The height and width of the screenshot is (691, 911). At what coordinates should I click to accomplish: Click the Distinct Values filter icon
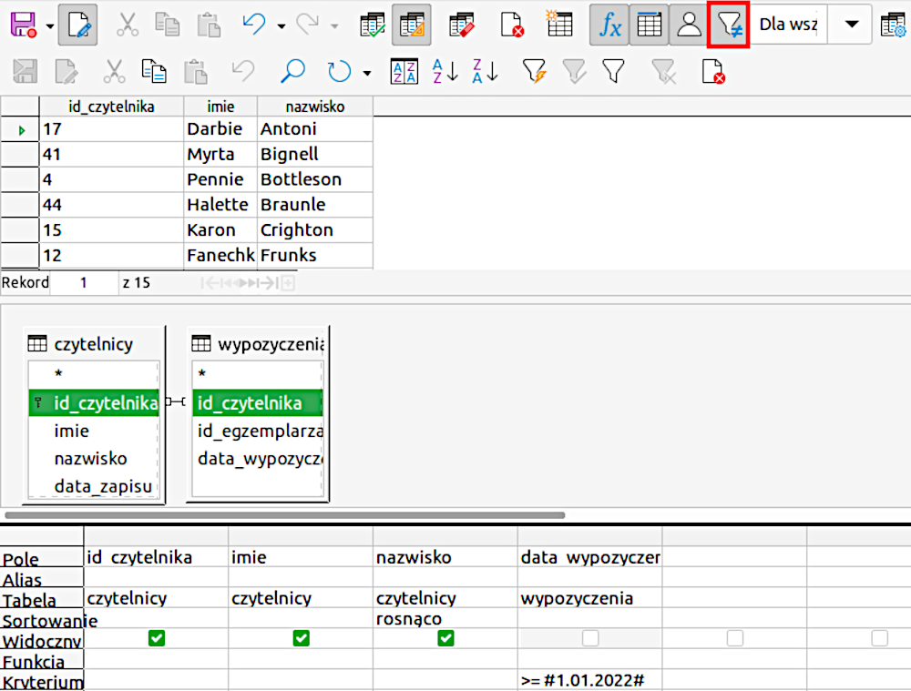(729, 25)
